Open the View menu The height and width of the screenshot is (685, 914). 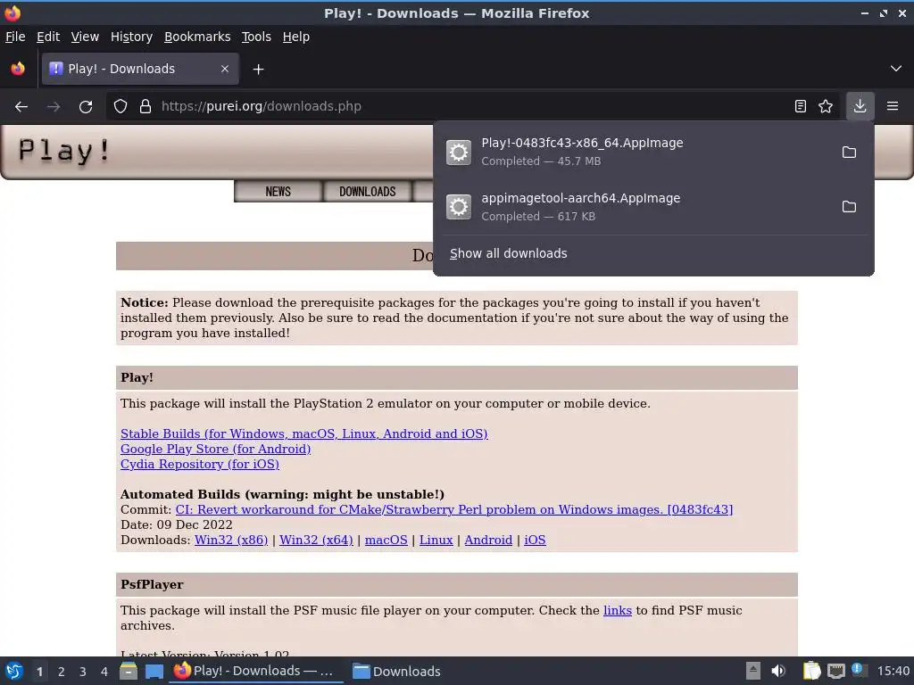tap(85, 37)
